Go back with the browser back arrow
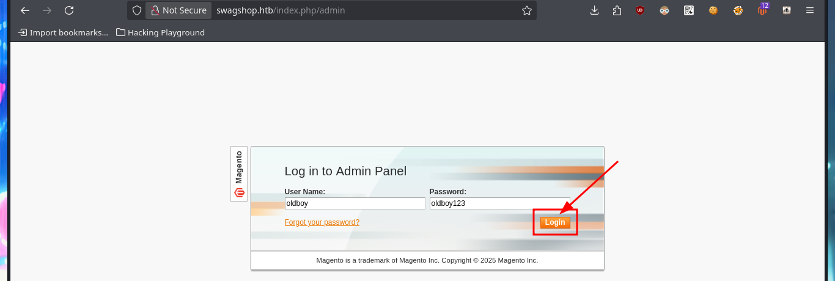 [x=25, y=10]
